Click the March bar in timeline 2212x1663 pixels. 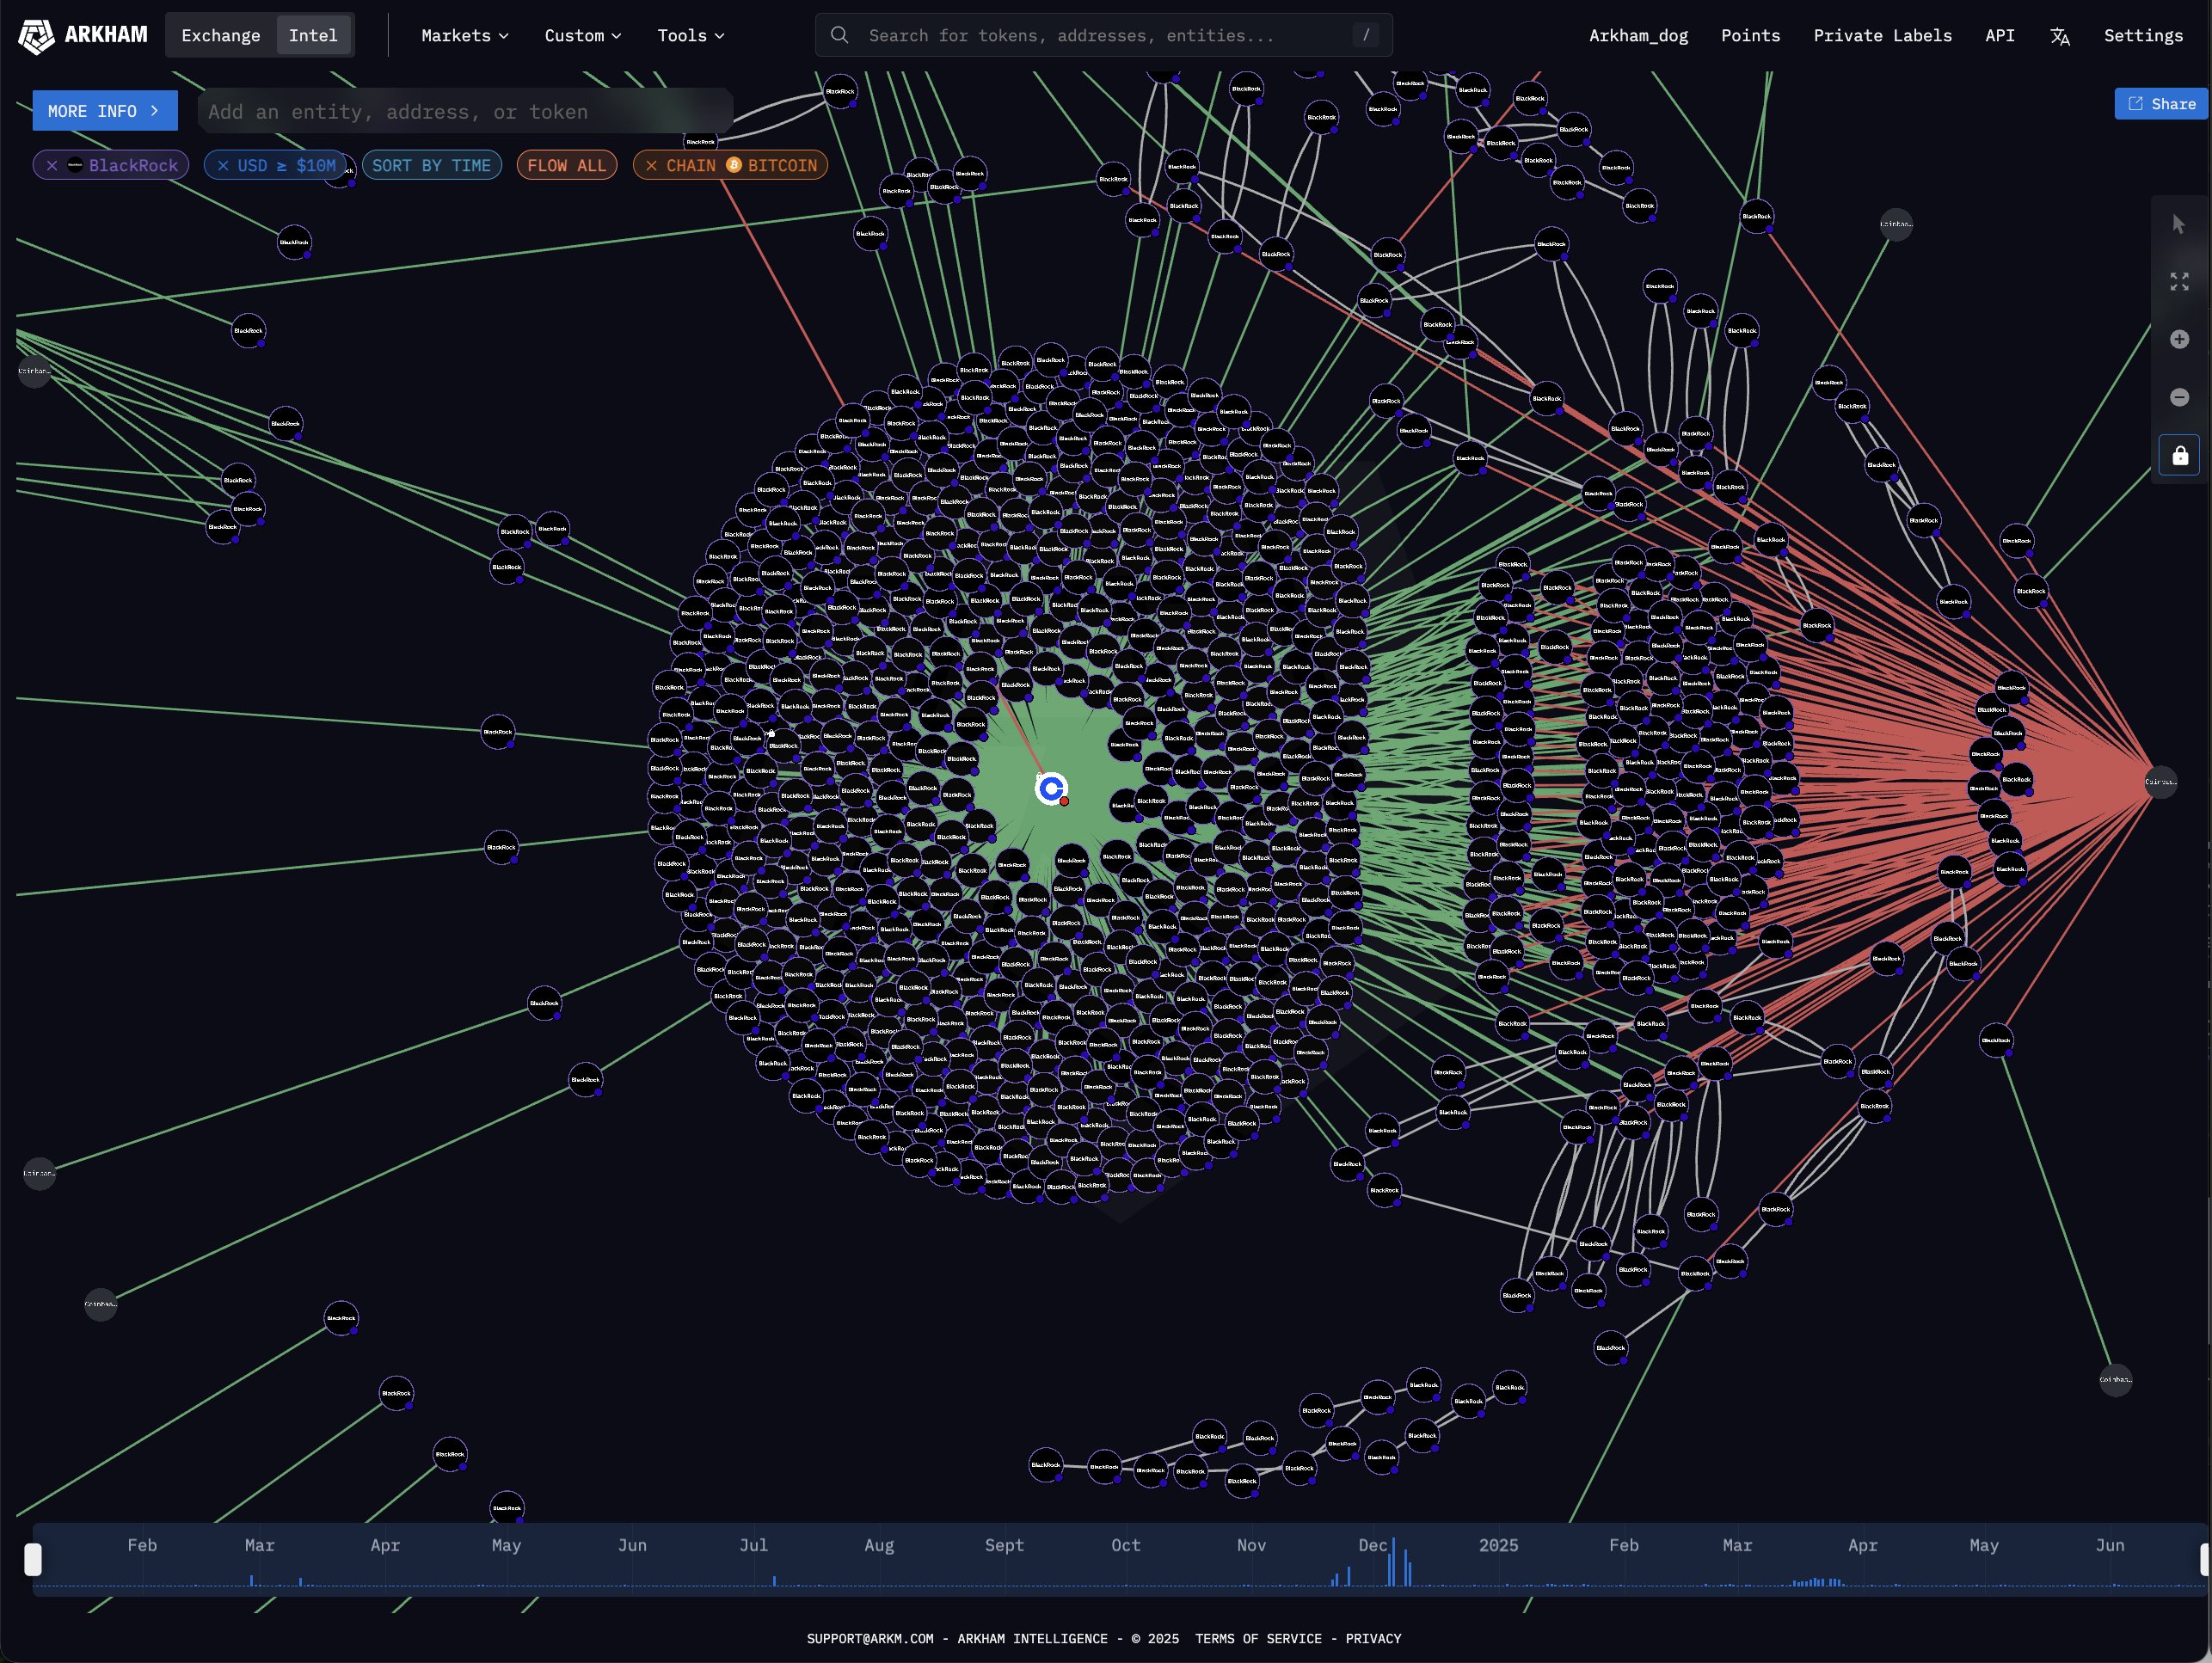(x=251, y=1581)
